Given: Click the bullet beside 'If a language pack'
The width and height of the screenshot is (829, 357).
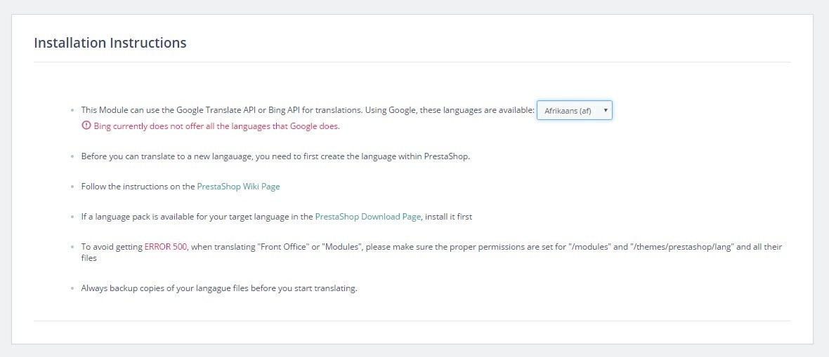Looking at the screenshot, I should 72,217.
